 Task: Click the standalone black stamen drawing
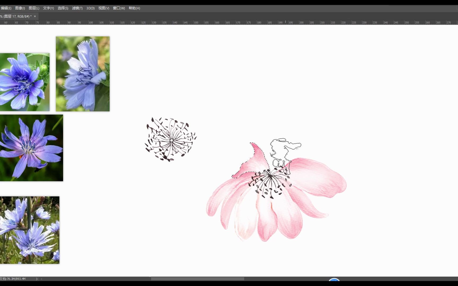point(171,139)
